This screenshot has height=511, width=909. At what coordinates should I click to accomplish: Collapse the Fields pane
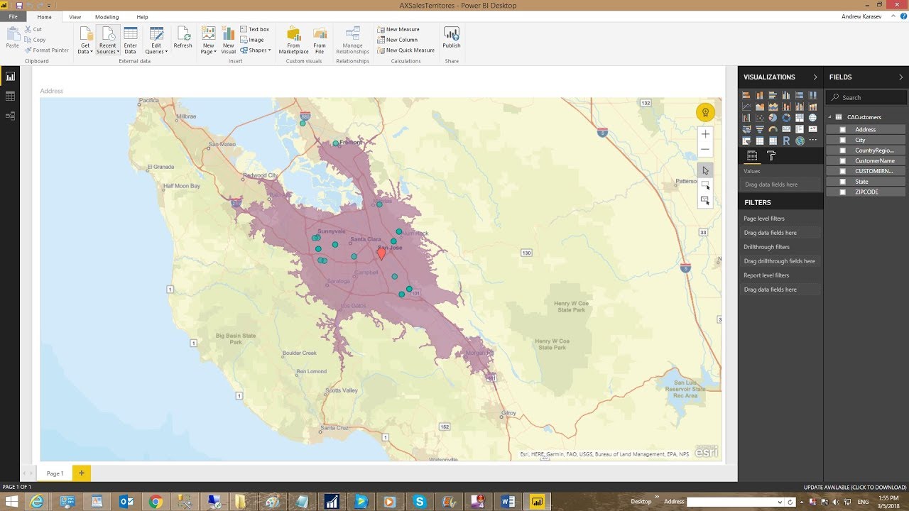pos(901,77)
